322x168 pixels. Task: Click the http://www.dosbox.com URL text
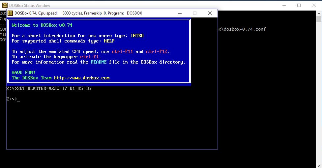pyautogui.click(x=82, y=78)
